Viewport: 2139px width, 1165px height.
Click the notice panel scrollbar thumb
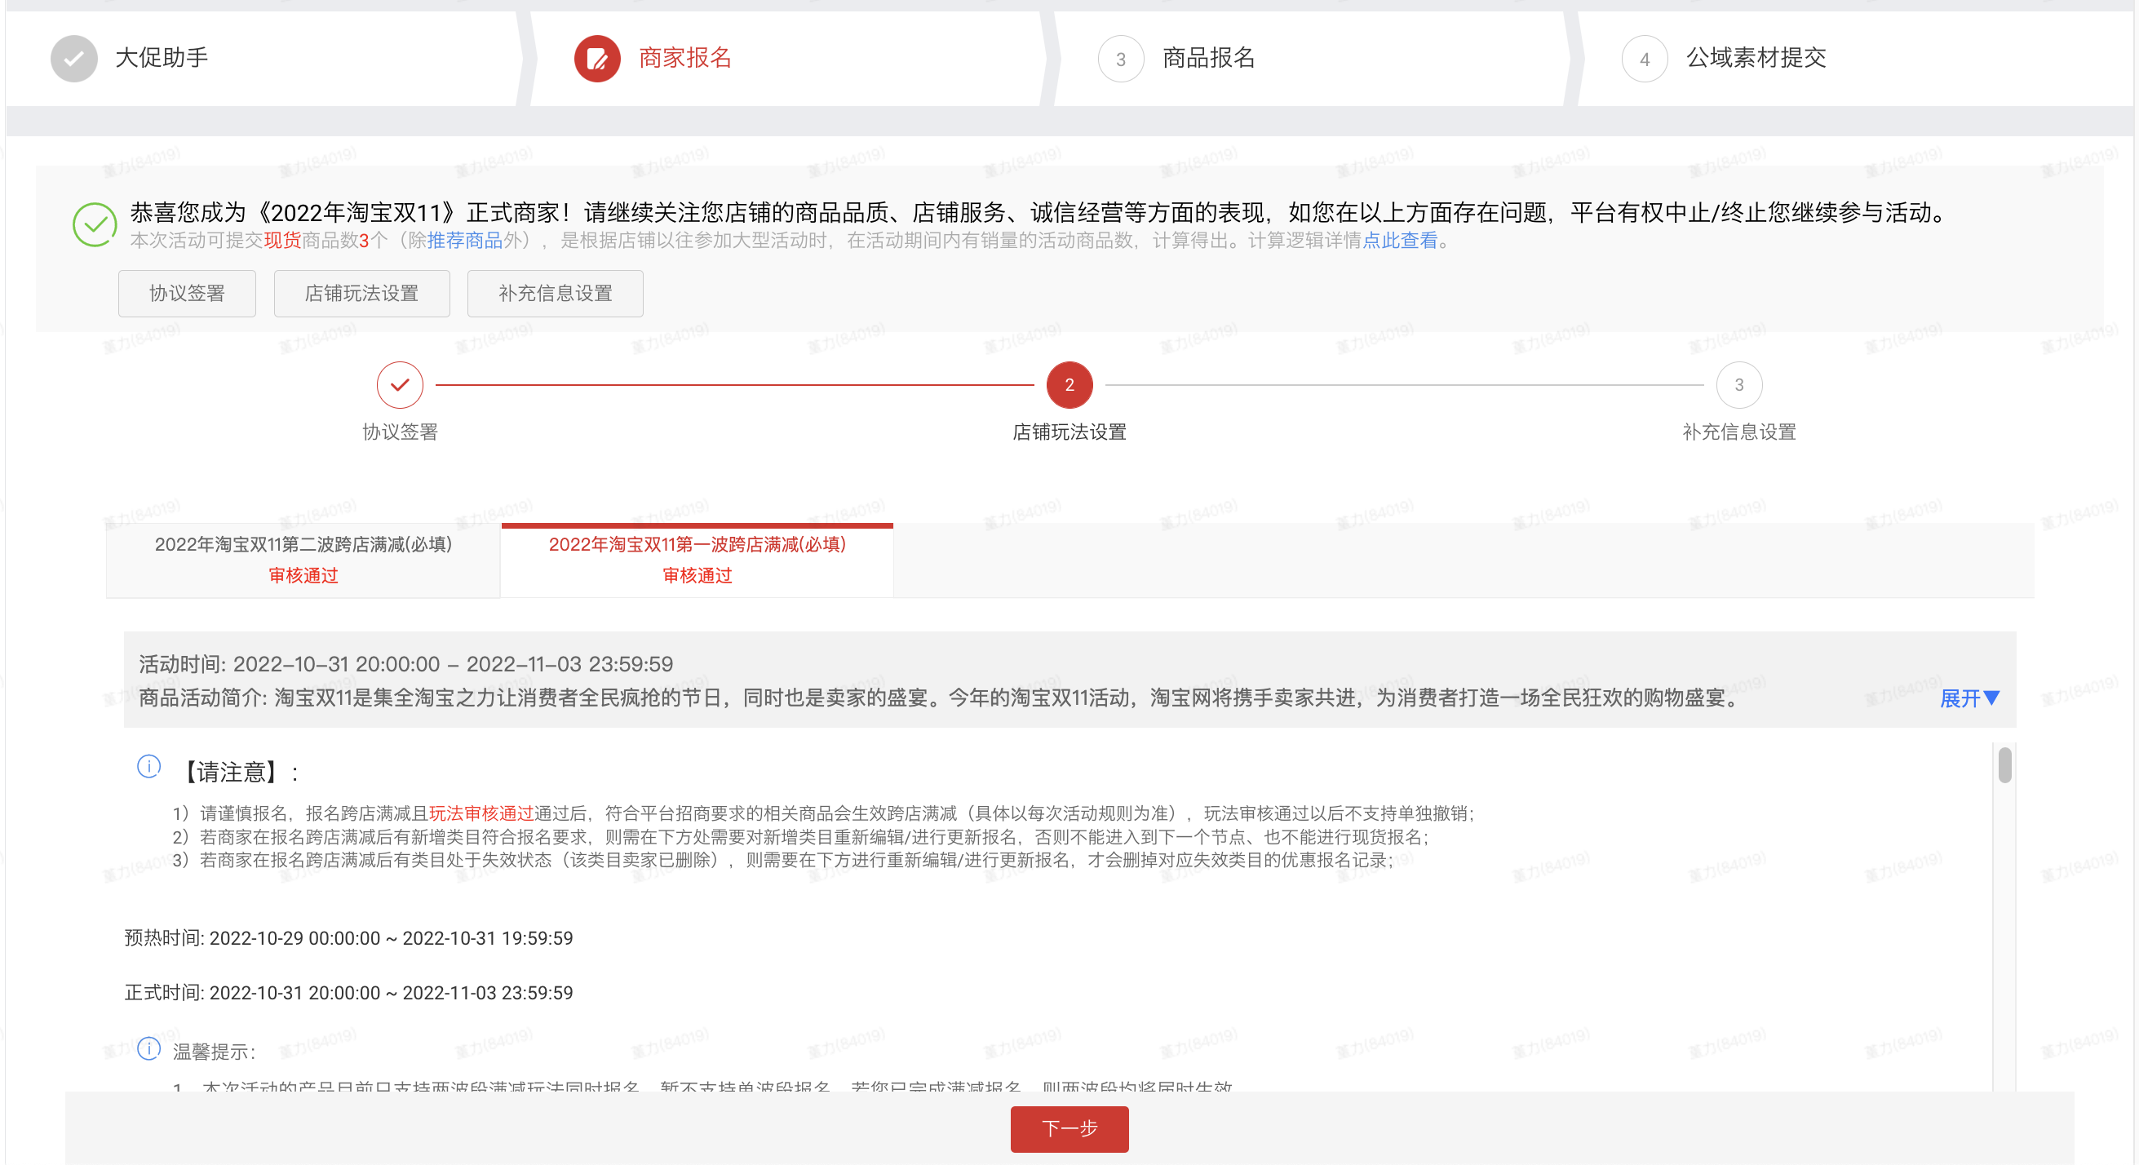[2004, 764]
